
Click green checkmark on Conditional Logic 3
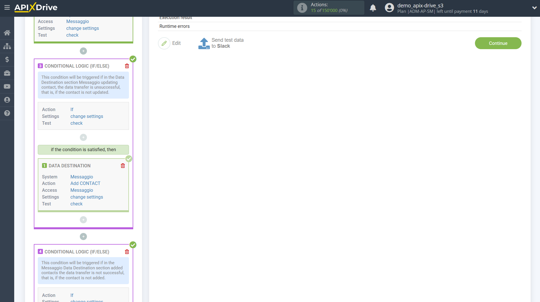133,59
